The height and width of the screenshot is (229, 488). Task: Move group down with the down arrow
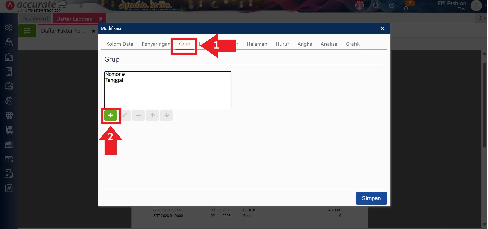pyautogui.click(x=167, y=115)
